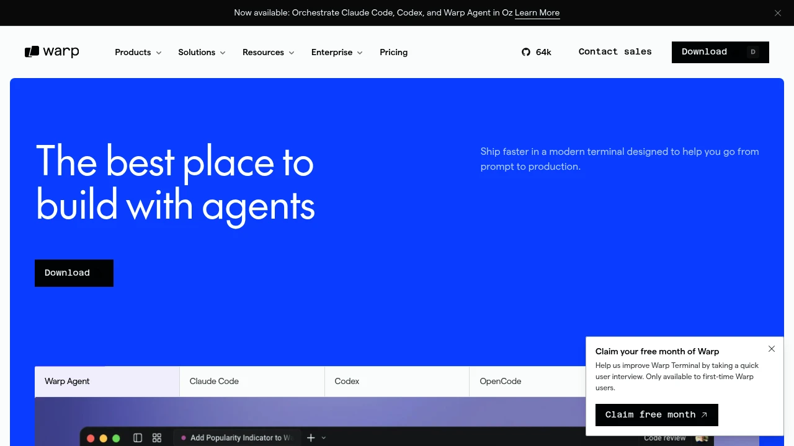Screen dimensions: 794x446
Task: Click the Warp logo
Action: (x=52, y=52)
